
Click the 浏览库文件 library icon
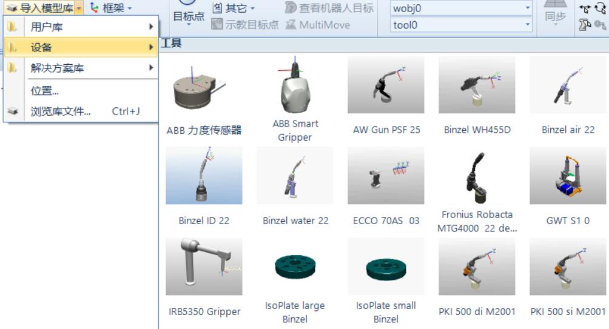13,111
